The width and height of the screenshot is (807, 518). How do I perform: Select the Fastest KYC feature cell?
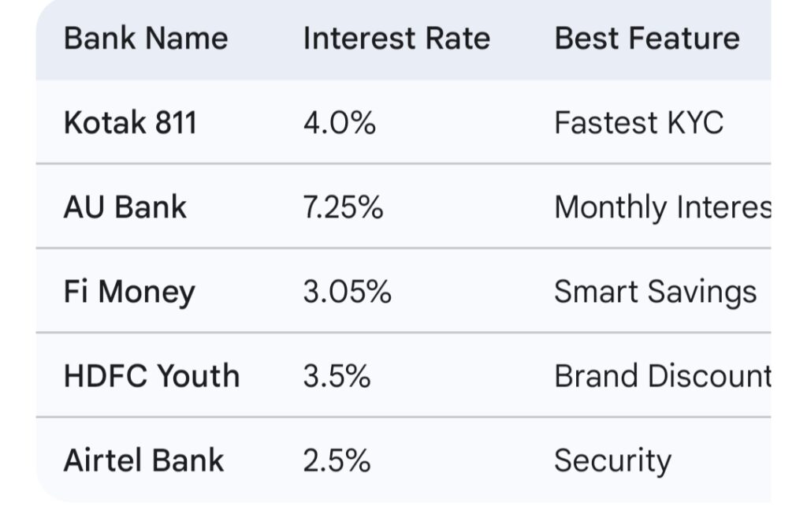coord(638,123)
